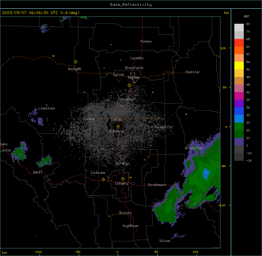Viewport: 262px width, 256px height.
Task: Click the yellow V marker northwest of RockyMH
Action: tap(53, 56)
